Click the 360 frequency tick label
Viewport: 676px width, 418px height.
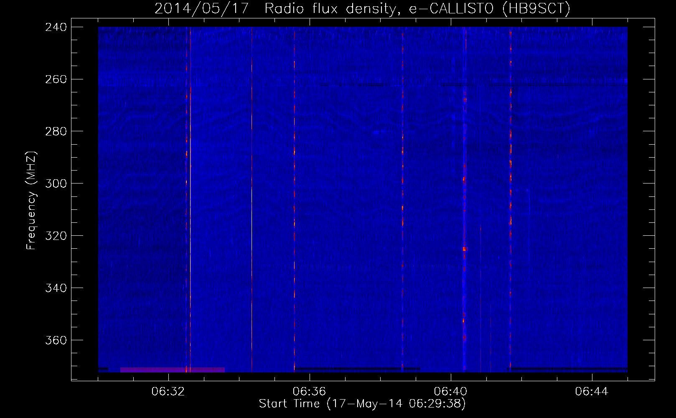tap(56, 340)
